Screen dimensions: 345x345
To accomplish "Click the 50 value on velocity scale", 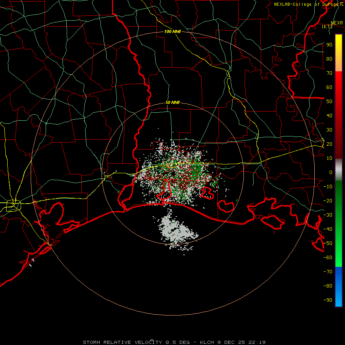I will [329, 102].
